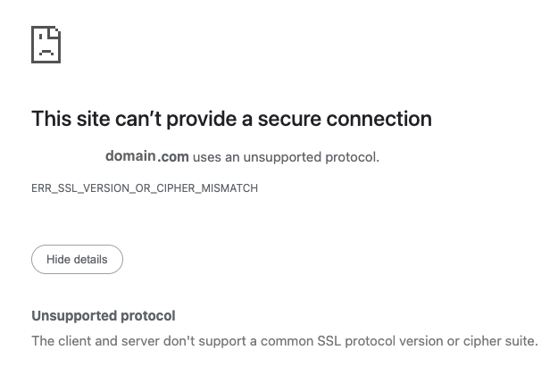The height and width of the screenshot is (375, 558).
Task: Click the client and server description paragraph
Action: (x=285, y=341)
